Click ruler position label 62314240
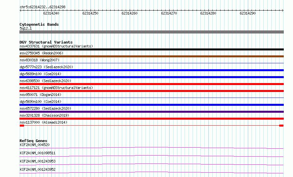 click(51, 13)
